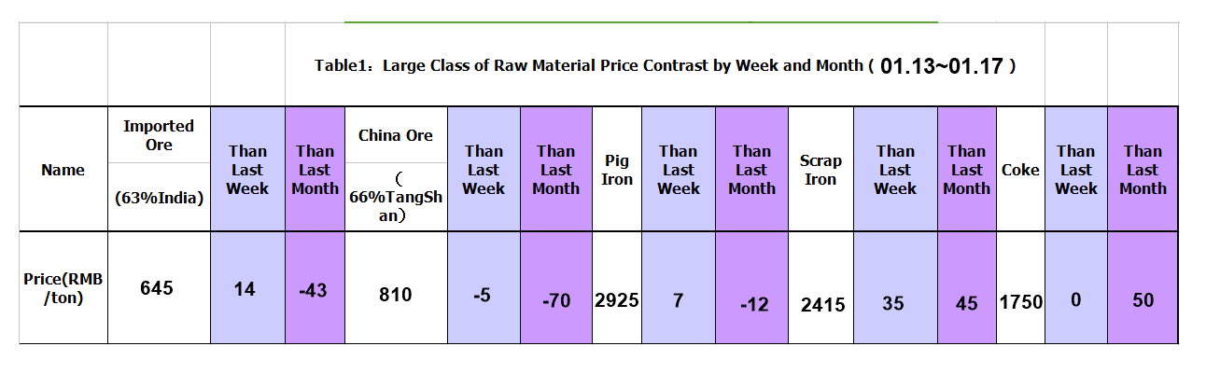Select the (66%TangShan) cell
This screenshot has height=388, width=1206.
(396, 197)
